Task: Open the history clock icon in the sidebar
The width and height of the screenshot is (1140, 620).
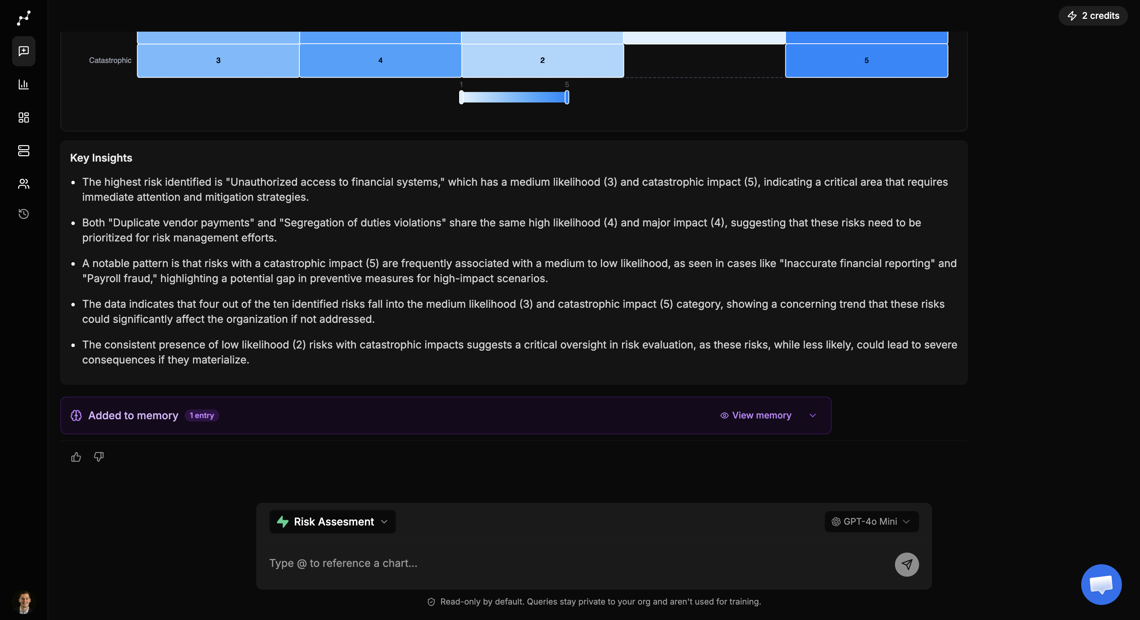Action: tap(24, 214)
